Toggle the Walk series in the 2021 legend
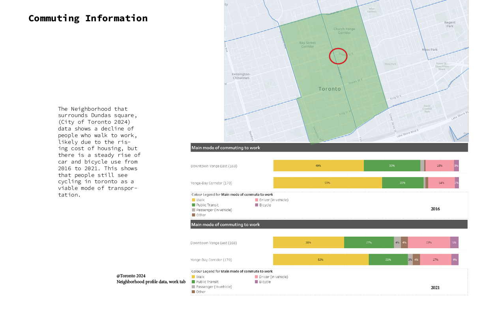The width and height of the screenshot is (483, 312). click(x=193, y=277)
